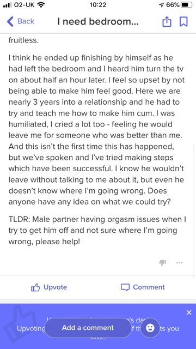Open the Comment section
The image size is (196, 349).
(143, 287)
